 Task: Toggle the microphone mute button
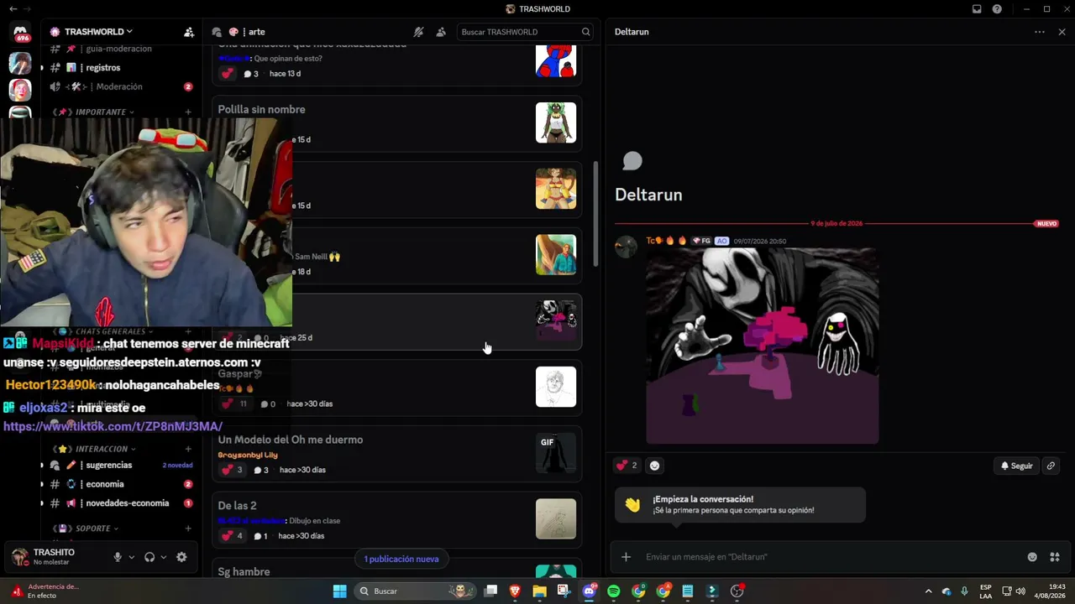pyautogui.click(x=118, y=557)
